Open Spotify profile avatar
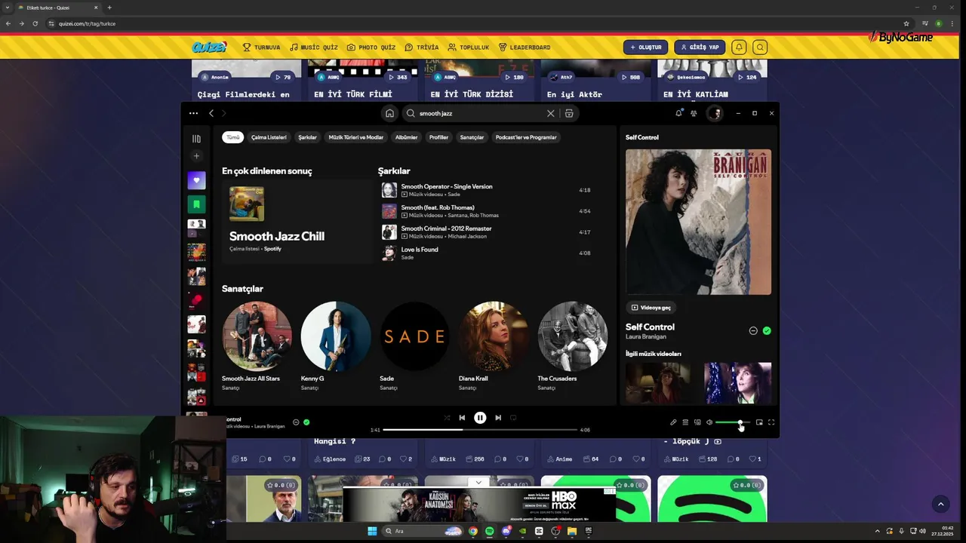966x543 pixels. [714, 113]
